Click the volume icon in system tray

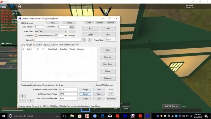(x=187, y=116)
